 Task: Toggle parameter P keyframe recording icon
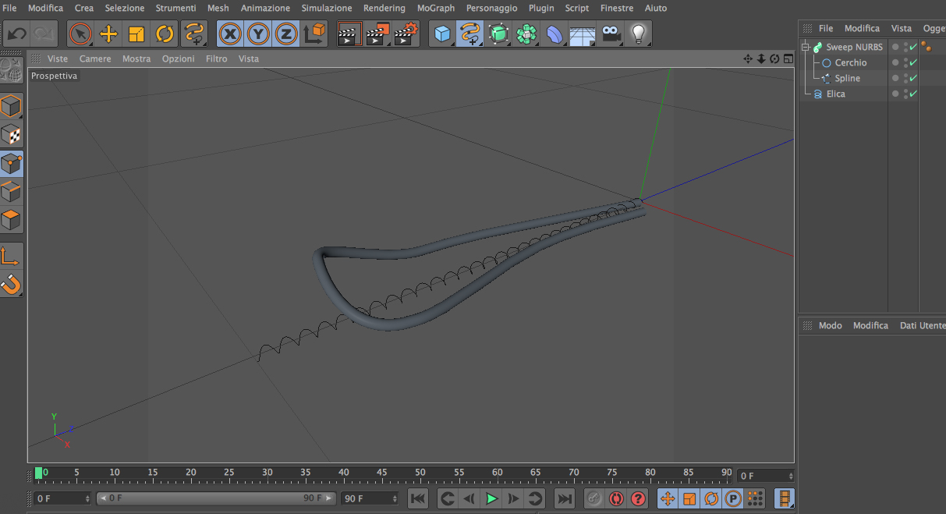point(732,498)
